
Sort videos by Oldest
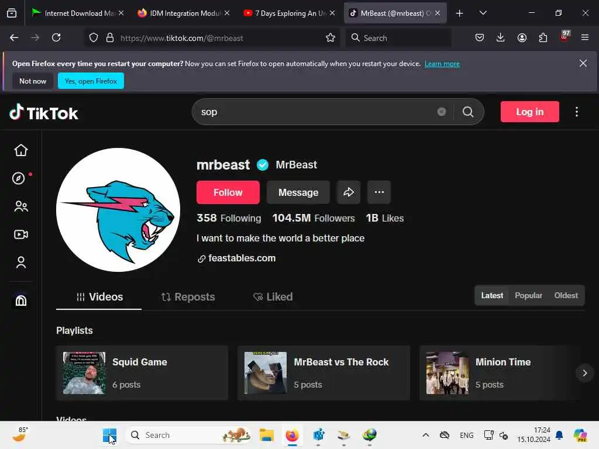[x=566, y=295]
